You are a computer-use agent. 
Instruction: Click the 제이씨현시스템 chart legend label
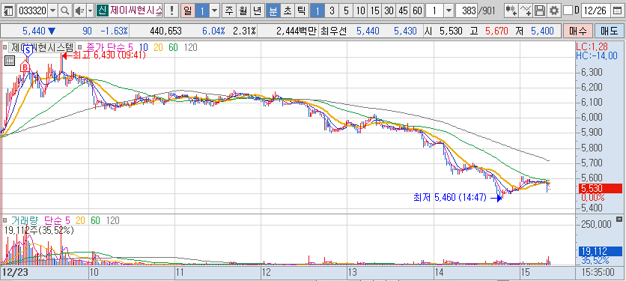tap(42, 47)
